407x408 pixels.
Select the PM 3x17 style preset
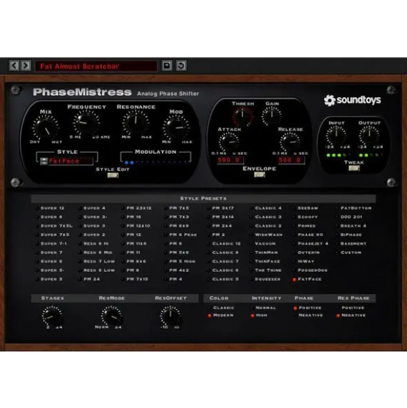221,208
